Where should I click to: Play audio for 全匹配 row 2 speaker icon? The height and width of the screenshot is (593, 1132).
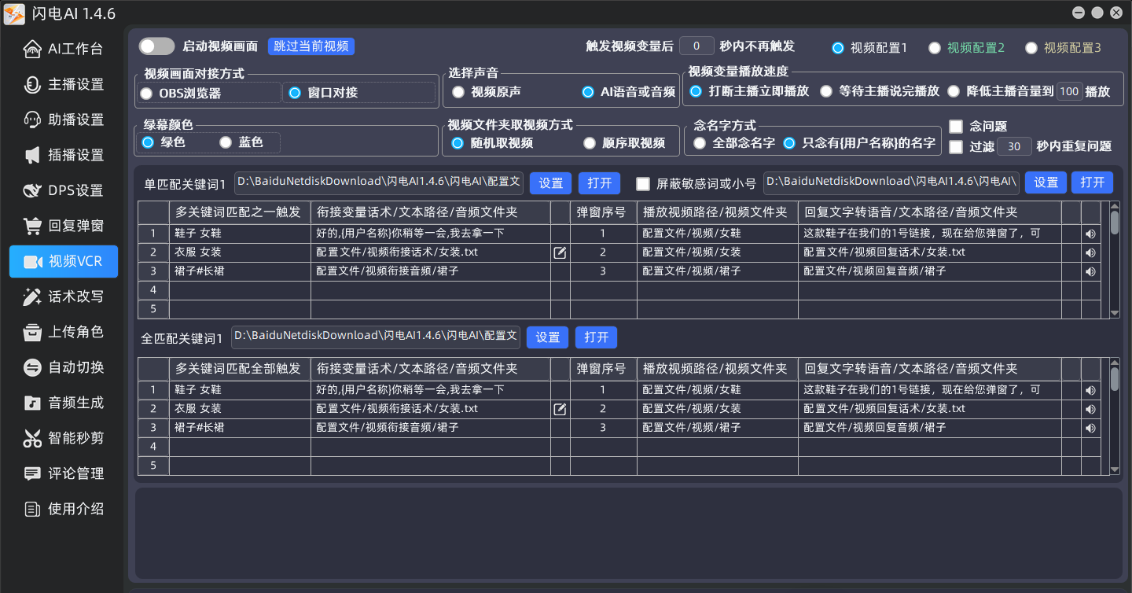[x=1090, y=409]
